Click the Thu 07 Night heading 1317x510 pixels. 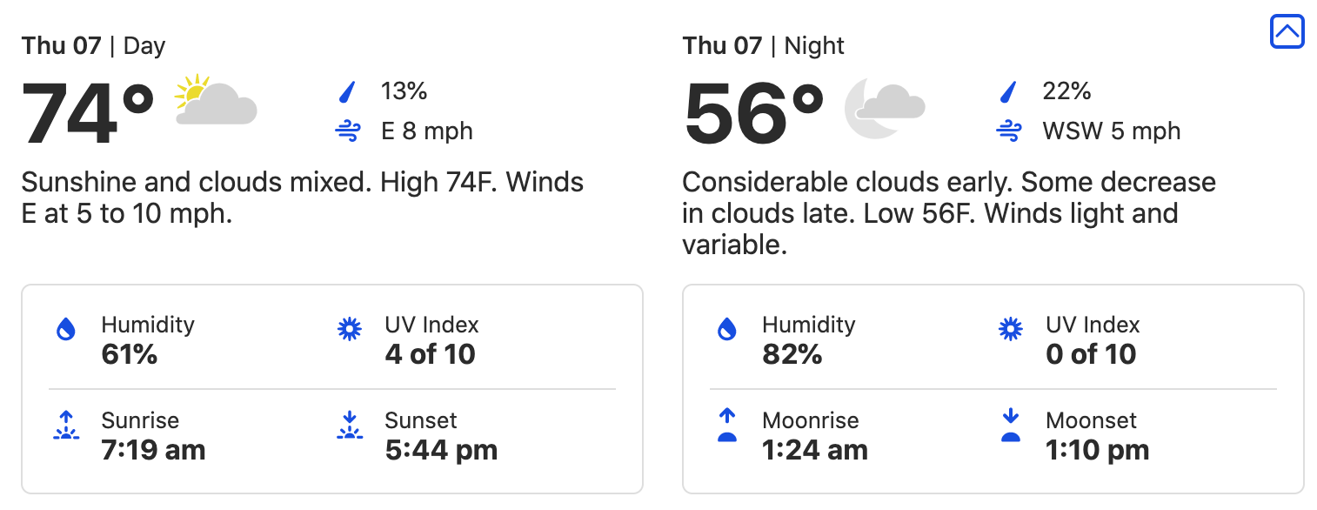(x=763, y=45)
